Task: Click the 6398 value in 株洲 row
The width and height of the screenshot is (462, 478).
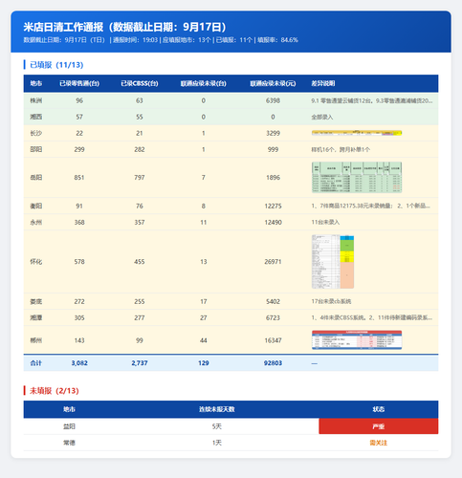Action: pos(273,100)
